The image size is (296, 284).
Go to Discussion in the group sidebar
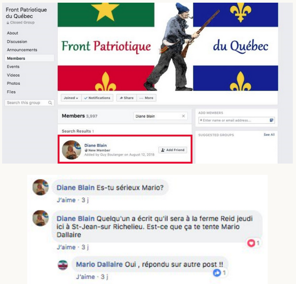pos(17,42)
